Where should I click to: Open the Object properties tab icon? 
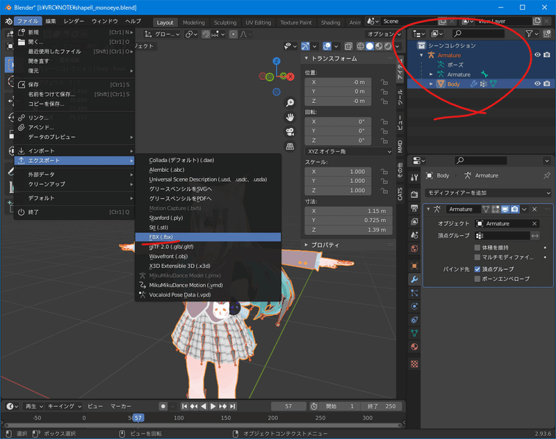[x=414, y=266]
